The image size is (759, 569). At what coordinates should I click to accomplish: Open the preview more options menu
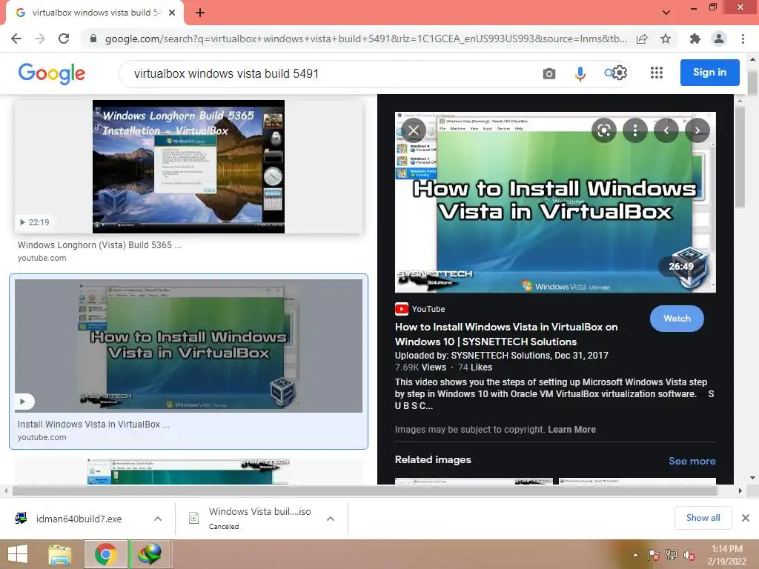tap(635, 130)
